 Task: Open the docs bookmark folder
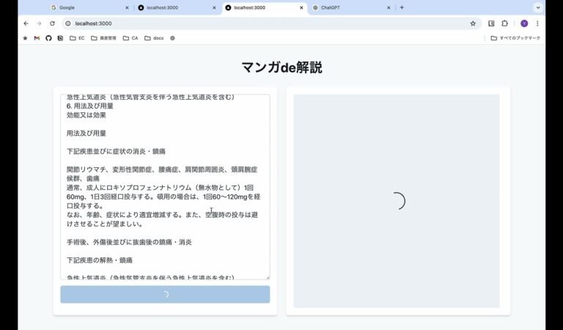pos(154,38)
